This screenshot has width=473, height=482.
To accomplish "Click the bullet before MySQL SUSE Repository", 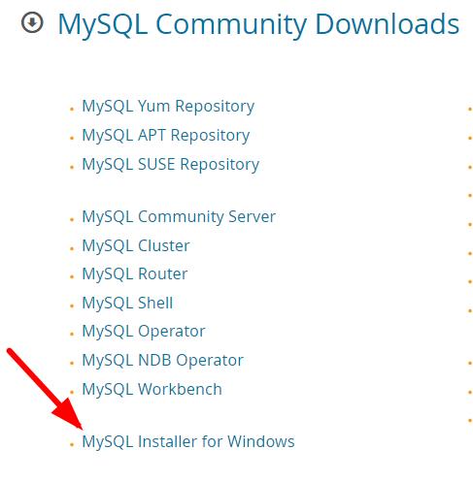I will (x=72, y=168).
